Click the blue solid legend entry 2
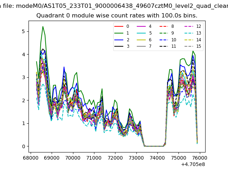The width and height of the screenshot is (228, 171). tap(122, 40)
